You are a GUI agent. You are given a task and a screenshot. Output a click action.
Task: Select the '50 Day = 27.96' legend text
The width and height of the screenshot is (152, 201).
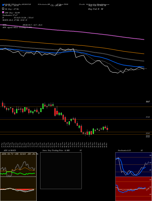coord(12,9)
